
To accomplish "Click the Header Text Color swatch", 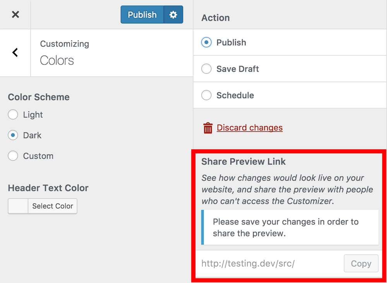I will click(18, 206).
